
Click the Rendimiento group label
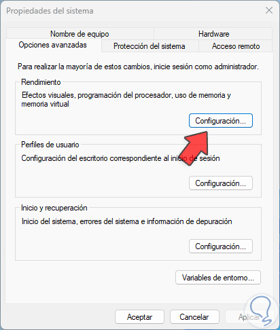[41, 82]
